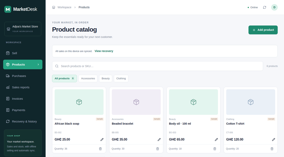
Task: Click price GH₵ 120.00
Action: 235,140
